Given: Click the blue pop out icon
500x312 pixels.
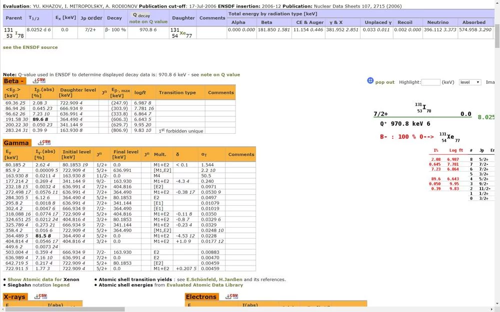Looking at the screenshot, I should pos(370,80).
